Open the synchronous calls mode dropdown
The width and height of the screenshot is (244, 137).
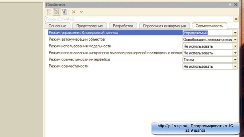235,53
